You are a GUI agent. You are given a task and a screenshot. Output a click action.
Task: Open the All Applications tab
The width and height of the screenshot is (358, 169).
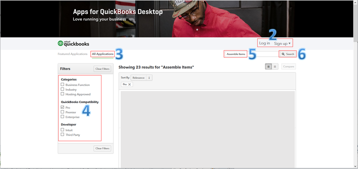pyautogui.click(x=102, y=54)
